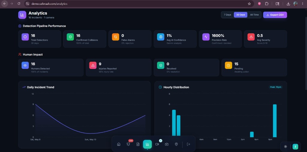Click the Precision Rate pulse icon
This screenshot has height=152, width=307.
click(206, 37)
